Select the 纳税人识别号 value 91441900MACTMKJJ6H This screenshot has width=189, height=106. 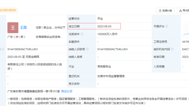coord(112,49)
